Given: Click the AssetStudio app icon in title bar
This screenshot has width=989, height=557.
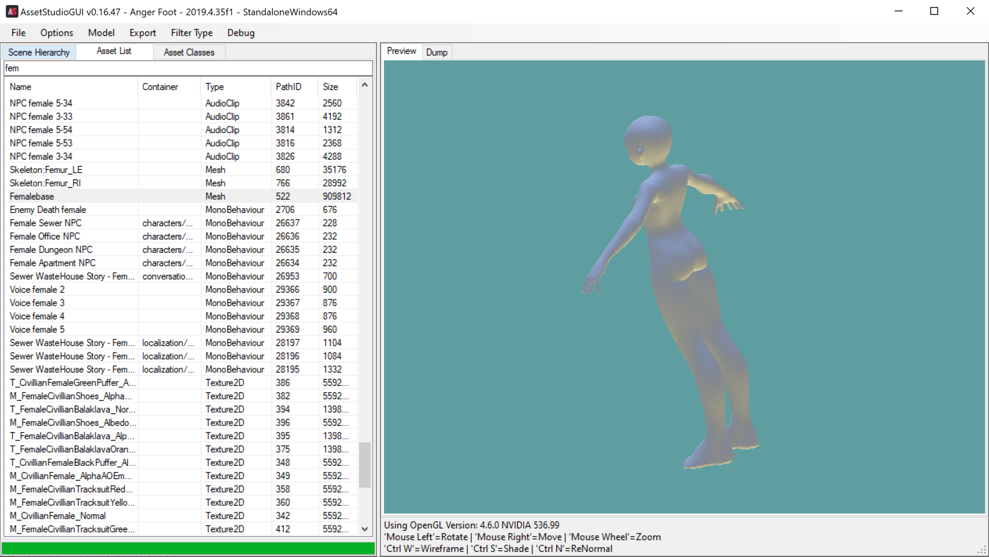Looking at the screenshot, I should coord(12,11).
